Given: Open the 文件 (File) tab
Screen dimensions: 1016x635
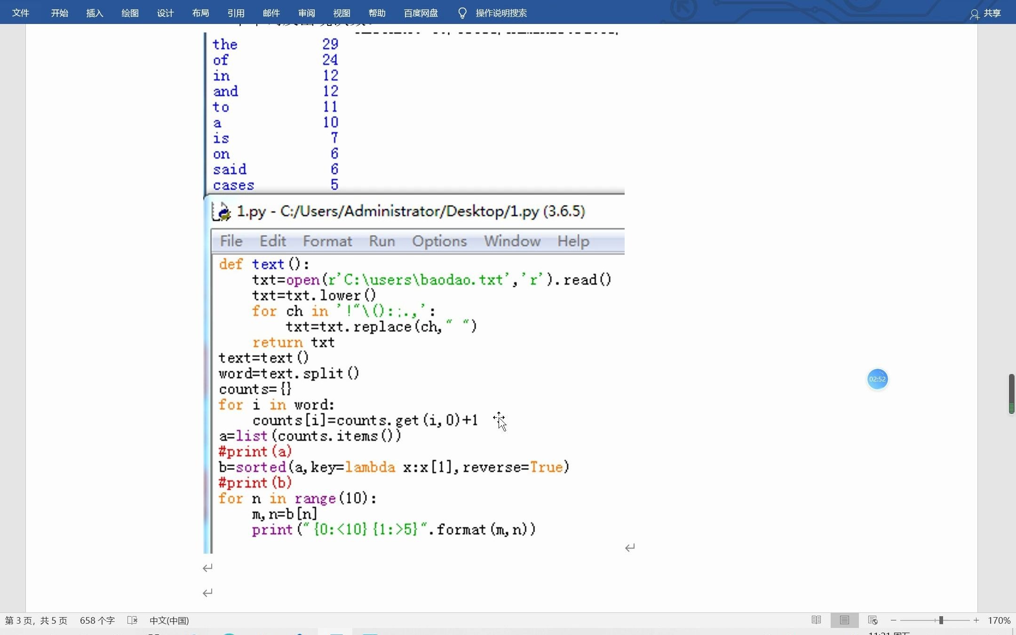Looking at the screenshot, I should (x=21, y=13).
